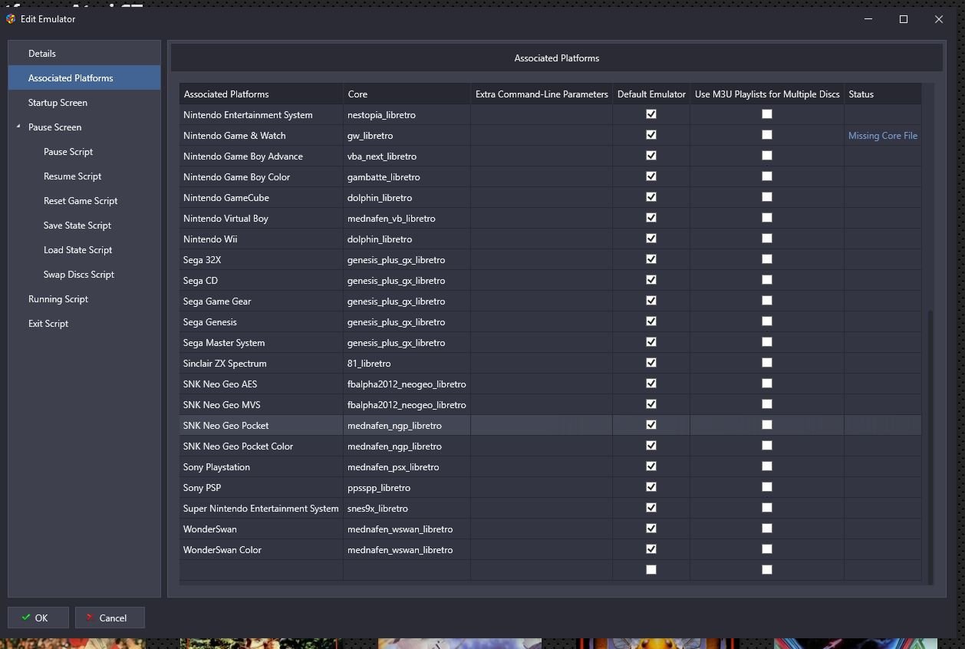
Task: Open Swap Discs Script settings
Action: pos(84,275)
